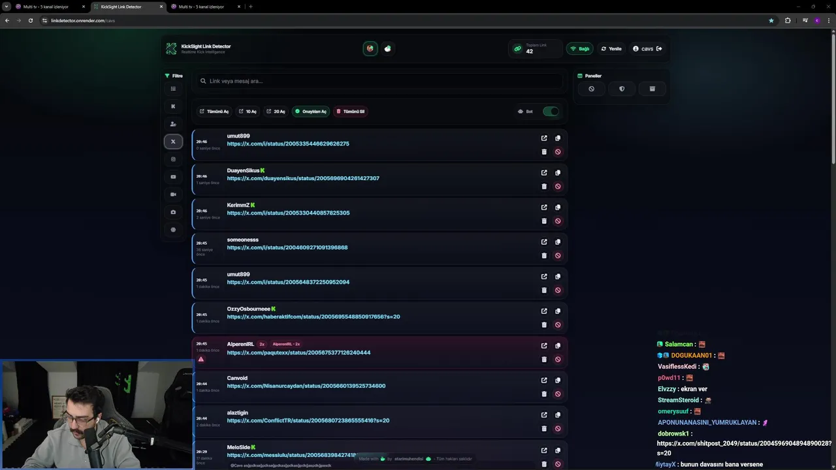Image resolution: width=836 pixels, height=470 pixels.
Task: Copy the AlperenIRL link
Action: (558, 346)
